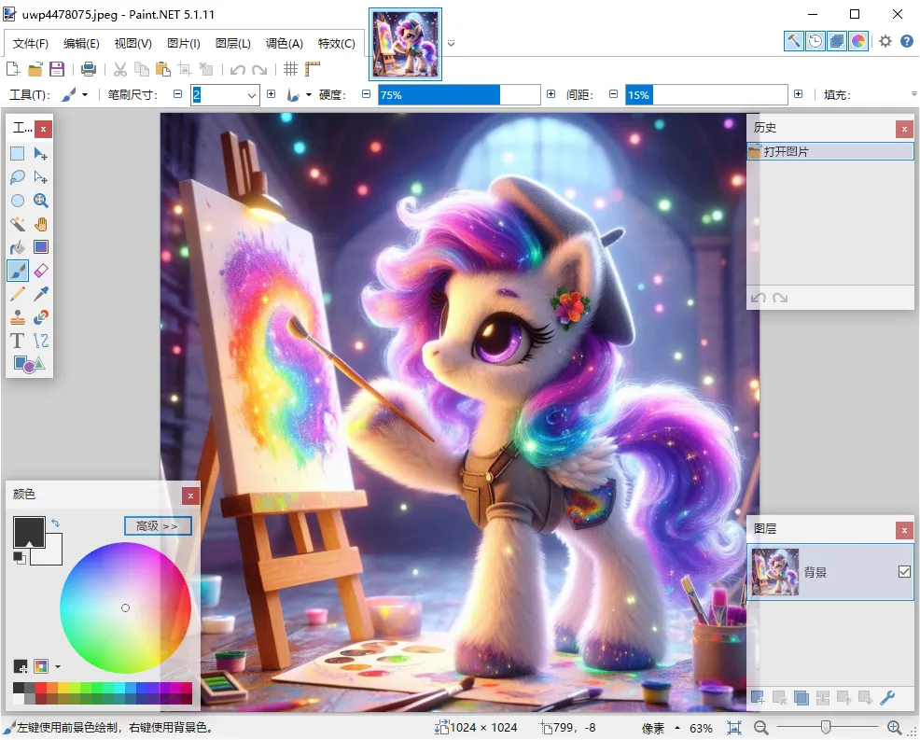The height and width of the screenshot is (740, 920).
Task: Print the image
Action: point(89,69)
